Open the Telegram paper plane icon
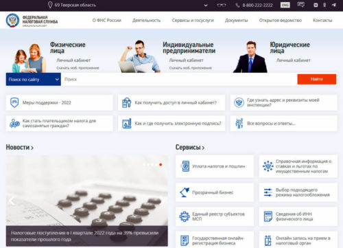This screenshot has height=248, width=343. pyautogui.click(x=333, y=5)
